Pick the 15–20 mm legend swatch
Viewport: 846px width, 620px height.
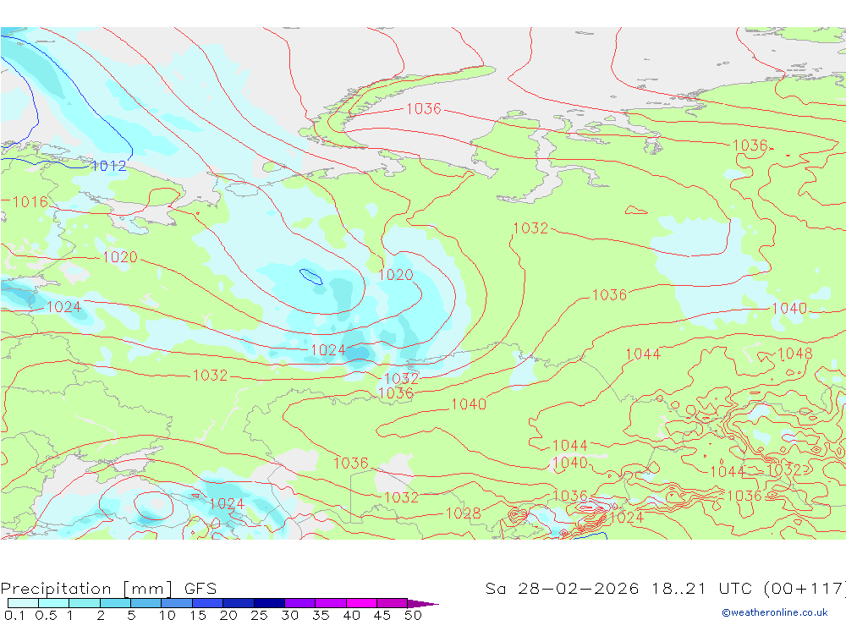point(208,603)
